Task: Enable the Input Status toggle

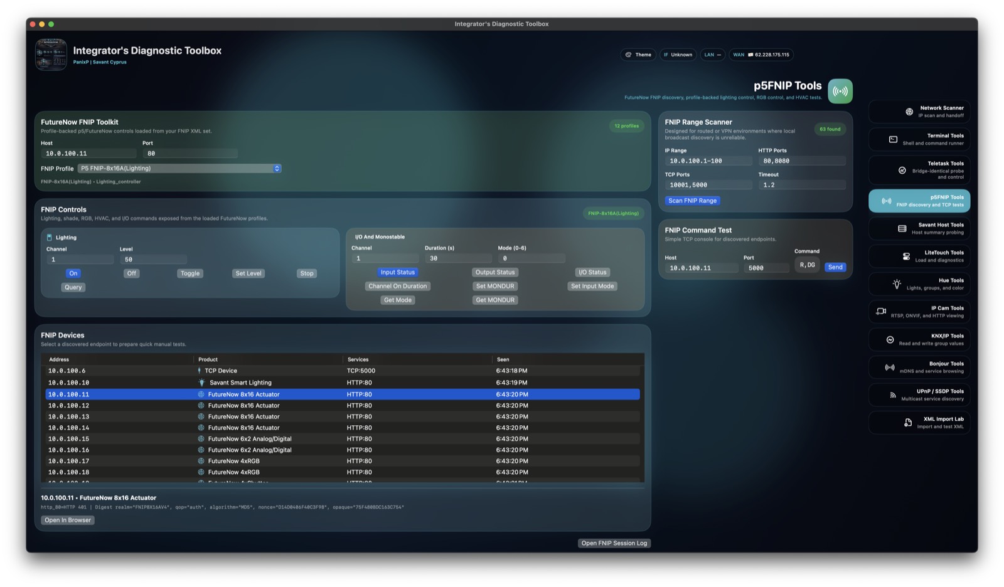Action: click(x=397, y=272)
